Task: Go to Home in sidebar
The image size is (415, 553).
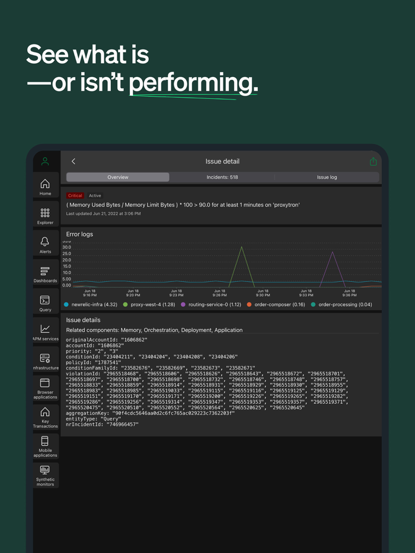Action: (45, 185)
